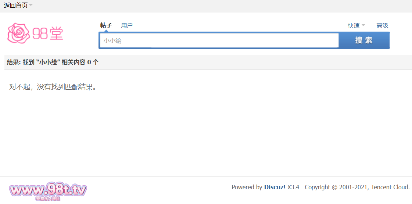This screenshot has width=412, height=204.
Task: Click the 对不起，没有找到匹配结果 message
Action: [52, 87]
